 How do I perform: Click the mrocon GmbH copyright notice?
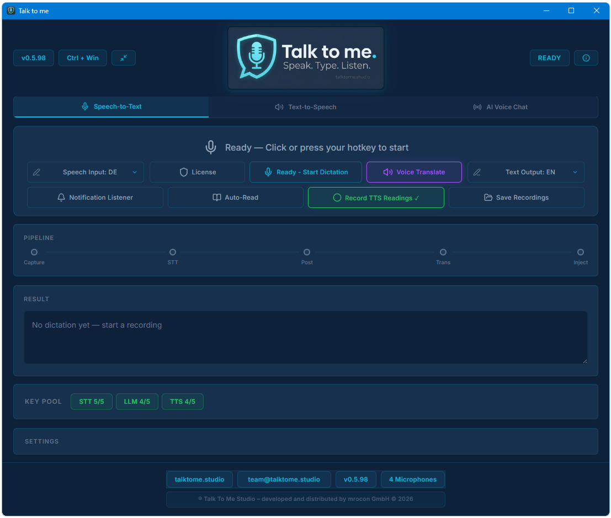click(x=306, y=499)
